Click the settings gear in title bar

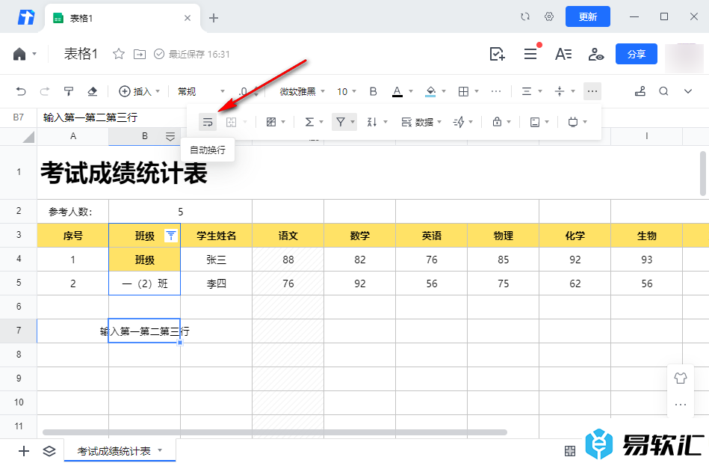coord(549,16)
